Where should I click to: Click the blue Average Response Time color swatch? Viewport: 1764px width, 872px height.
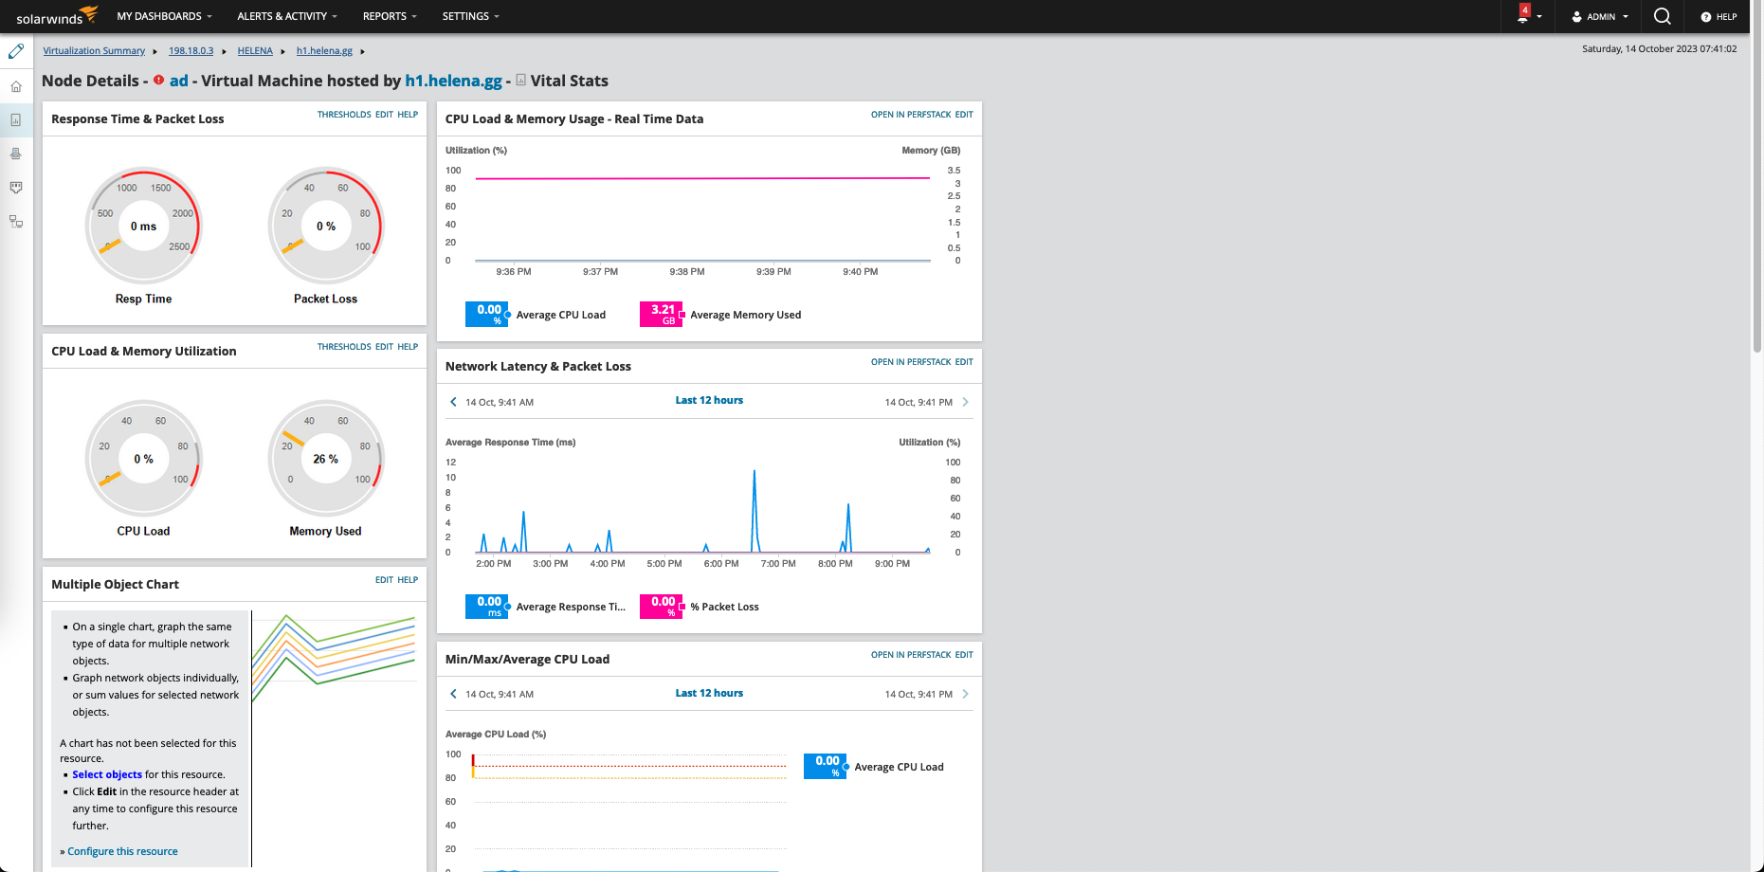pos(487,607)
